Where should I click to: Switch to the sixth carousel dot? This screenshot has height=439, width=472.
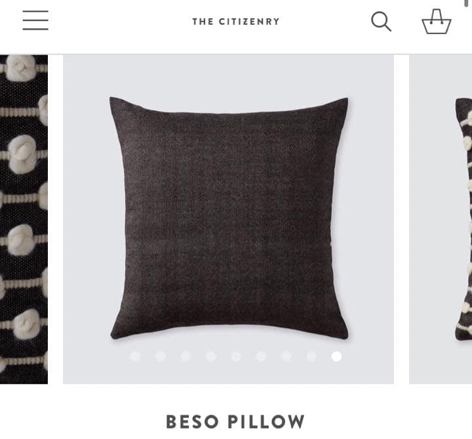[261, 356]
